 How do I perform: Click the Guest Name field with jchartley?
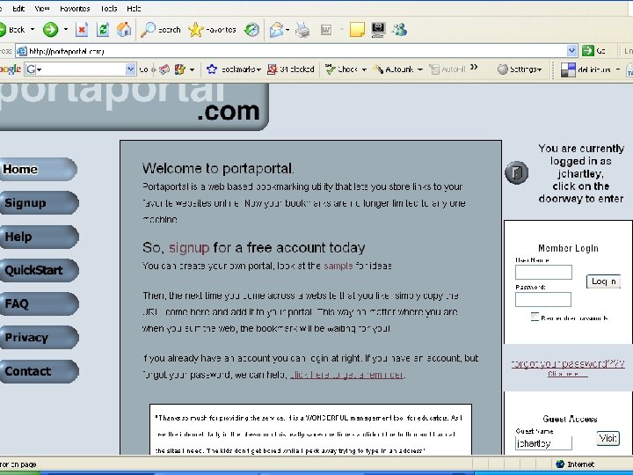tap(544, 443)
